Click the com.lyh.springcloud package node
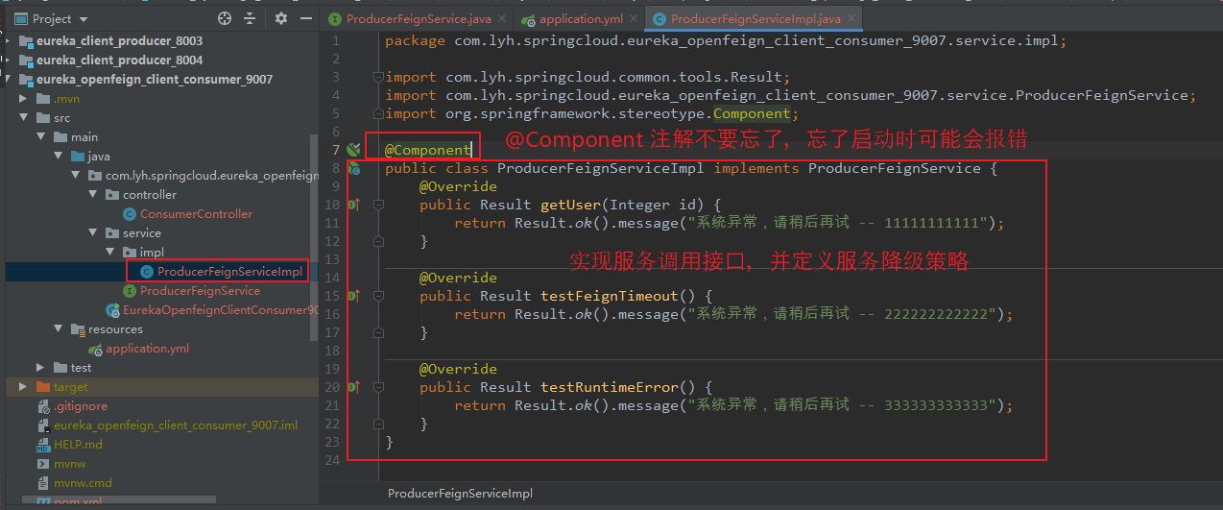The height and width of the screenshot is (510, 1223). [211, 176]
